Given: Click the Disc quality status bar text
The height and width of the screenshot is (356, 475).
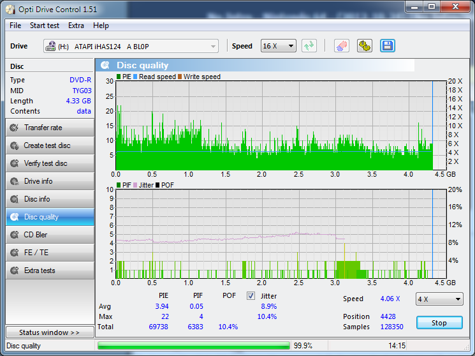Looking at the screenshot, I should [24, 346].
